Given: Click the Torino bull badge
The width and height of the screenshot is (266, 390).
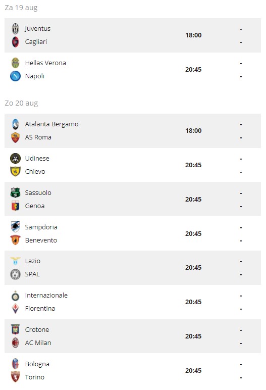Looking at the screenshot, I should click(x=16, y=377).
